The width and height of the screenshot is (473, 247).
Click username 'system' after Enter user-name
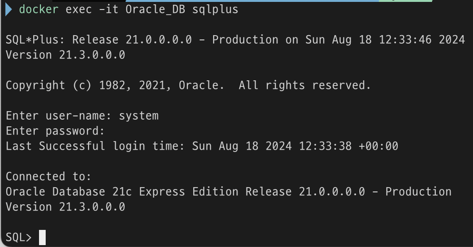pos(138,116)
